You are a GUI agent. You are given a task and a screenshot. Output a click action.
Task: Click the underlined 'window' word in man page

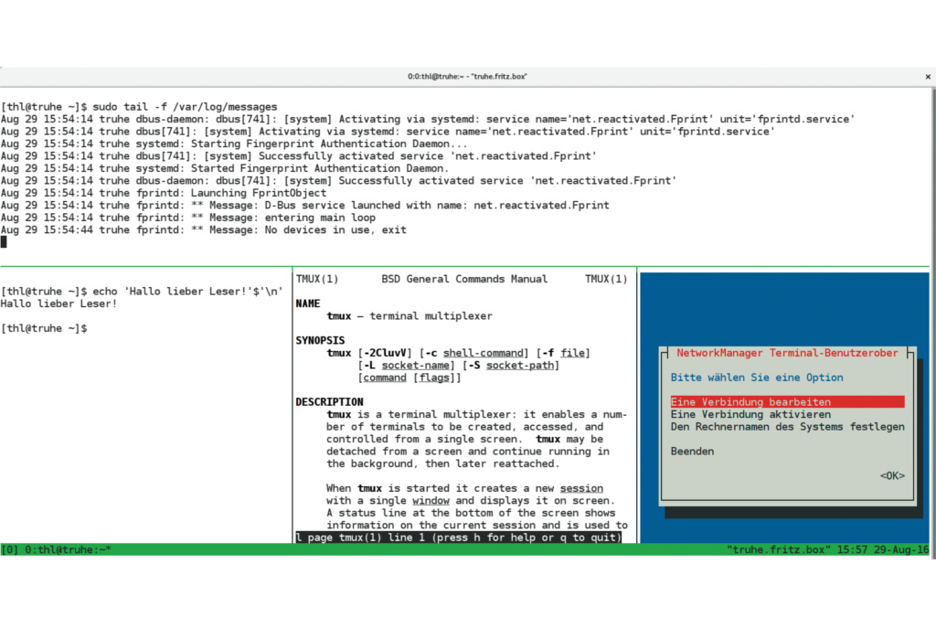[x=431, y=501]
